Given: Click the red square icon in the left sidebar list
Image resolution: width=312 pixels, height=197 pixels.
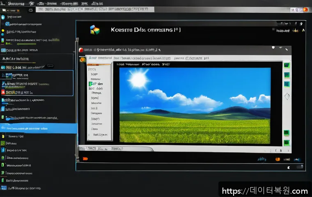Looking at the screenshot, I should click(x=3, y=92).
